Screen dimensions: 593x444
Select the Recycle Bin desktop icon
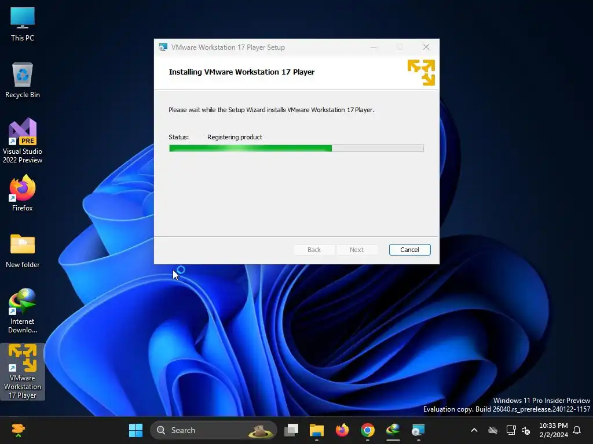(x=23, y=80)
